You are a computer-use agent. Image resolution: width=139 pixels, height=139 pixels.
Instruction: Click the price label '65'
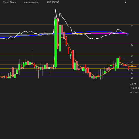[132, 56]
